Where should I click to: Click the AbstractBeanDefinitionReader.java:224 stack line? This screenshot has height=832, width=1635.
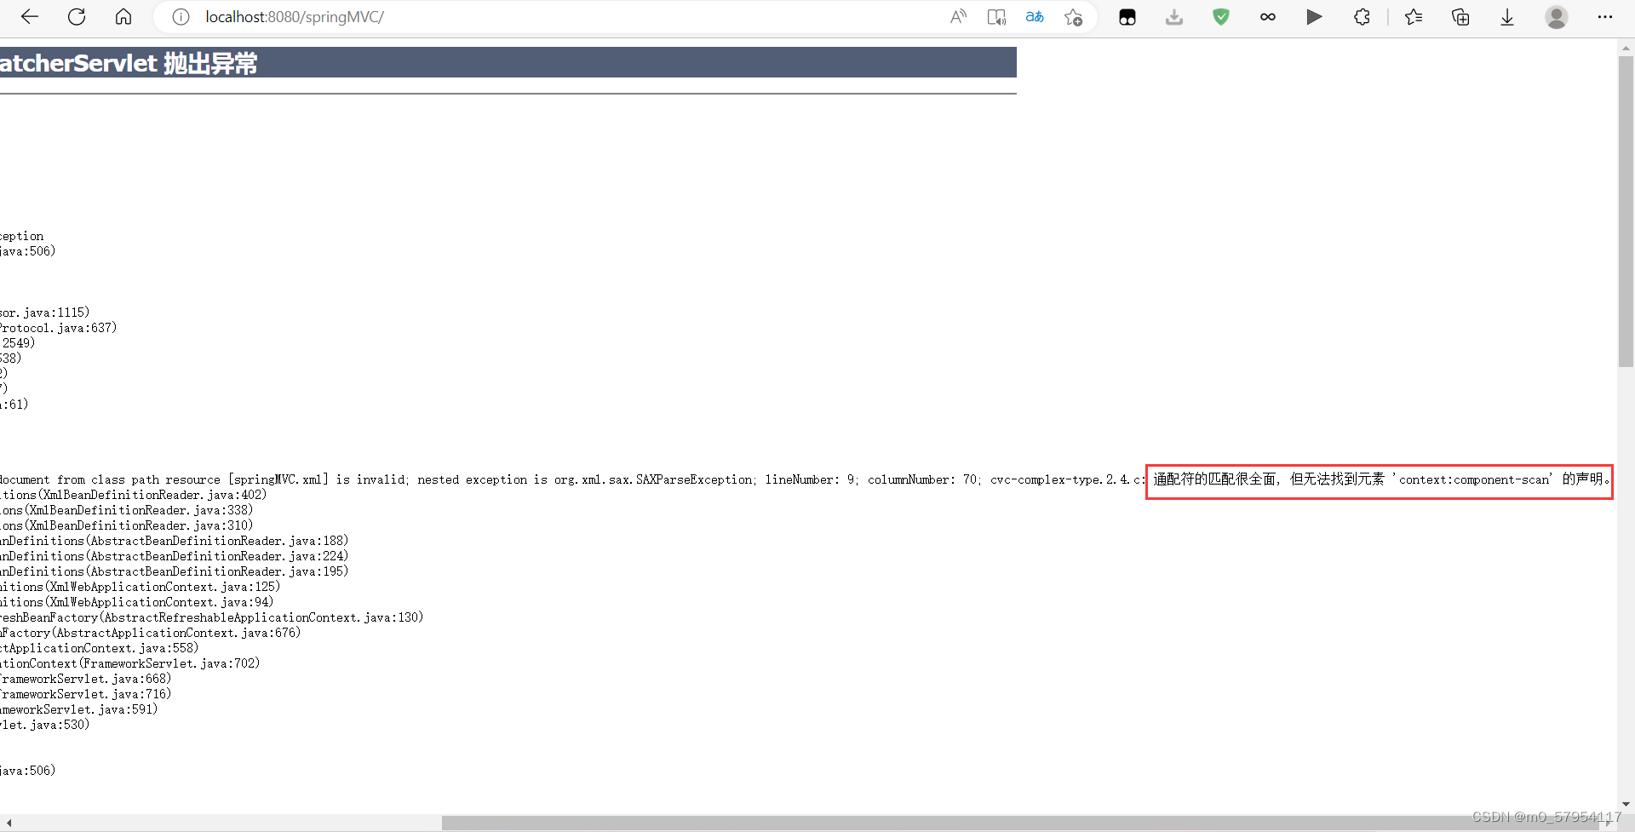175,556
